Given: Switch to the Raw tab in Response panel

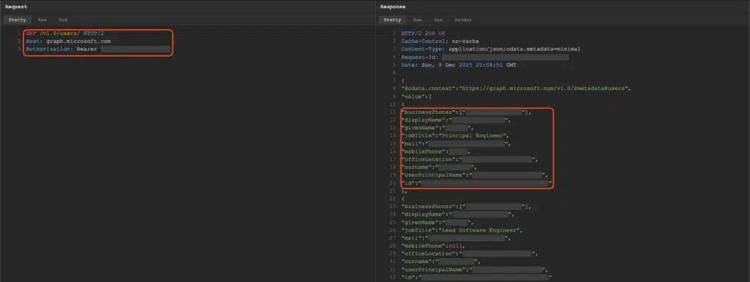Looking at the screenshot, I should click(417, 20).
